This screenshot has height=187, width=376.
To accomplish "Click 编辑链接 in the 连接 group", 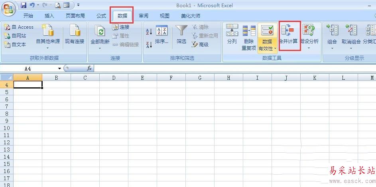I will [x=126, y=45].
